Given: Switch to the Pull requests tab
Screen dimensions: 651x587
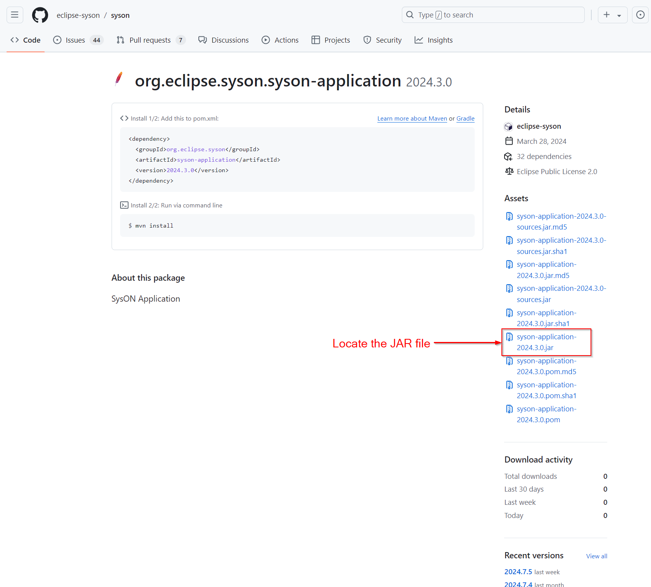Looking at the screenshot, I should click(x=150, y=40).
